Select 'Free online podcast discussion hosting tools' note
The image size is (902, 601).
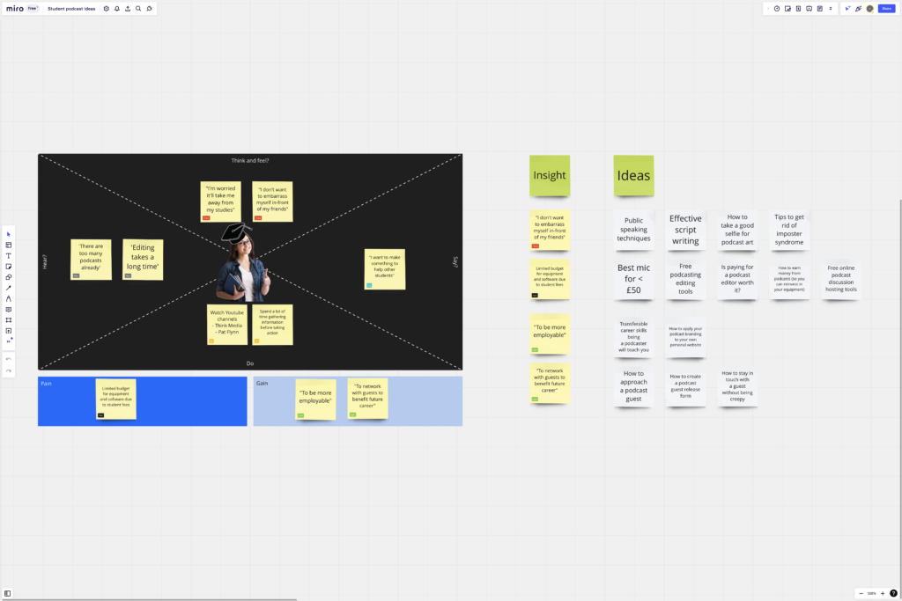(x=841, y=279)
